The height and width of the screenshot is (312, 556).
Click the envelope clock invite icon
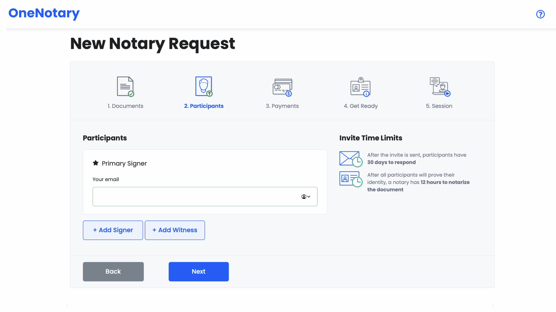coord(351,159)
